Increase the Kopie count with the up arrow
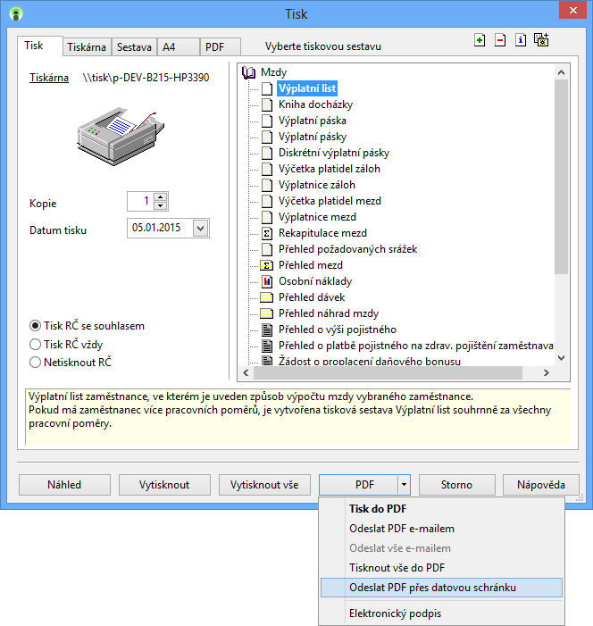 (x=160, y=196)
